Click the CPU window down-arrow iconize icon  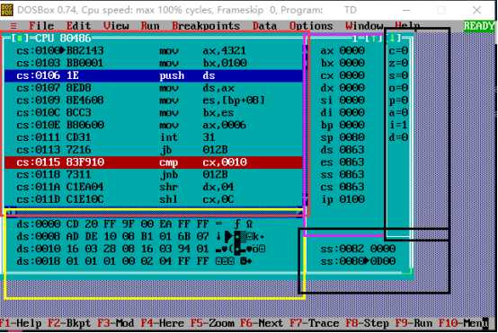pyautogui.click(x=393, y=39)
